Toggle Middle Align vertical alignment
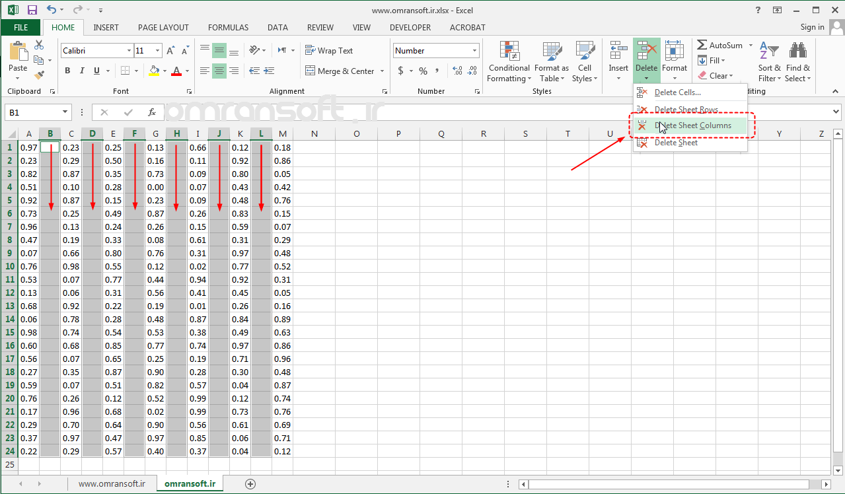Image resolution: width=845 pixels, height=494 pixels. (219, 50)
